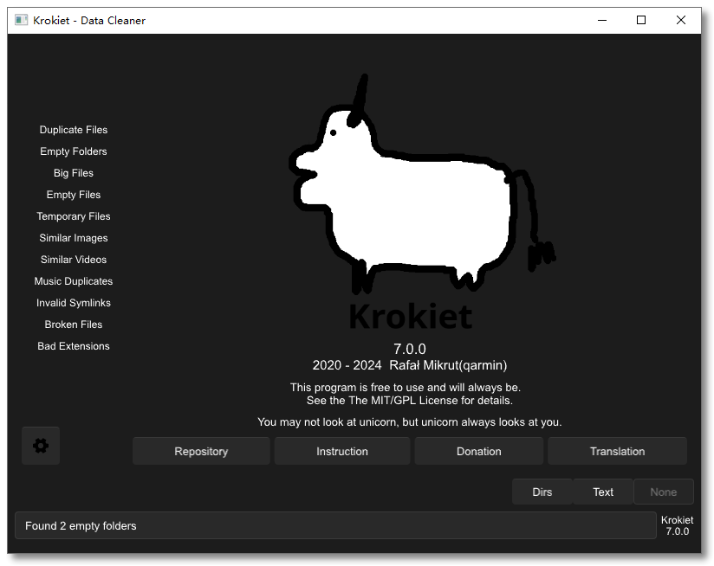Maximize the Krokiet window
This screenshot has width=714, height=566.
[x=641, y=20]
